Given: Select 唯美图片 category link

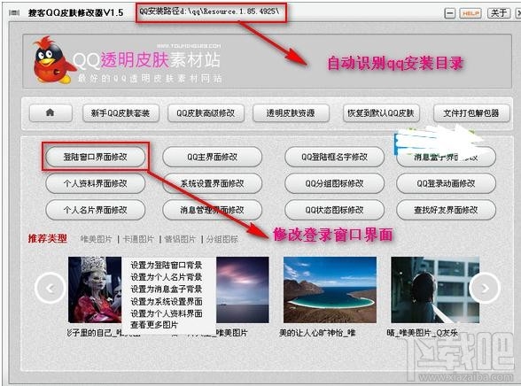Looking at the screenshot, I should pos(97,239).
